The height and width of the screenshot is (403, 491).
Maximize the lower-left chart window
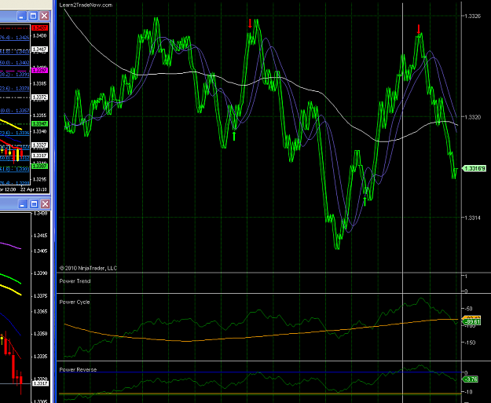pyautogui.click(x=34, y=204)
